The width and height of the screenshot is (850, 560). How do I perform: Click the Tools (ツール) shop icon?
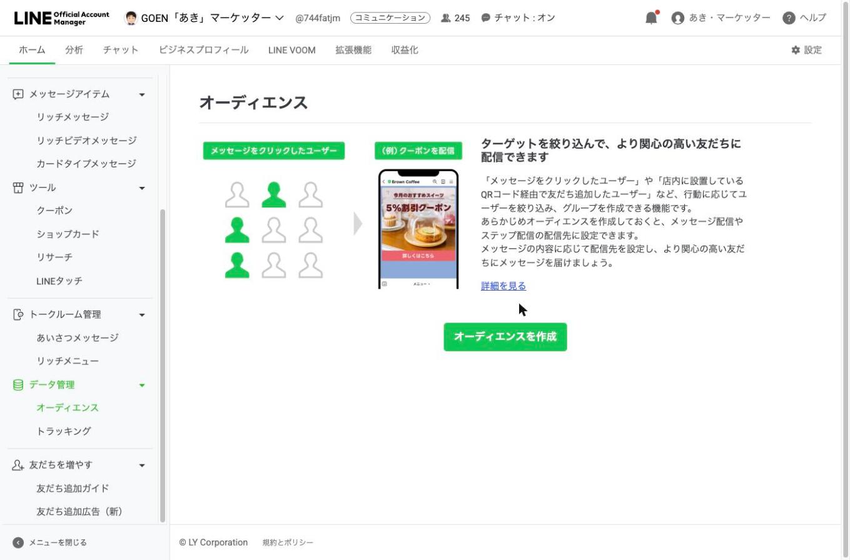click(18, 187)
